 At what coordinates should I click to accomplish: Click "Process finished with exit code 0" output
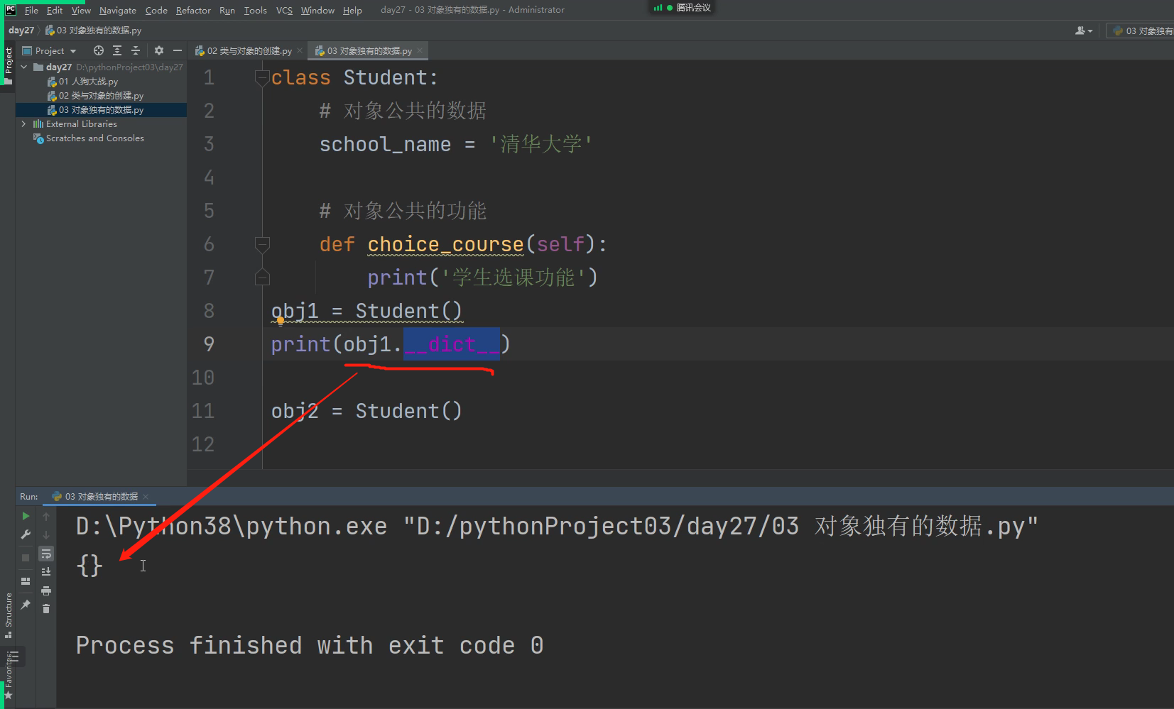[x=310, y=645]
